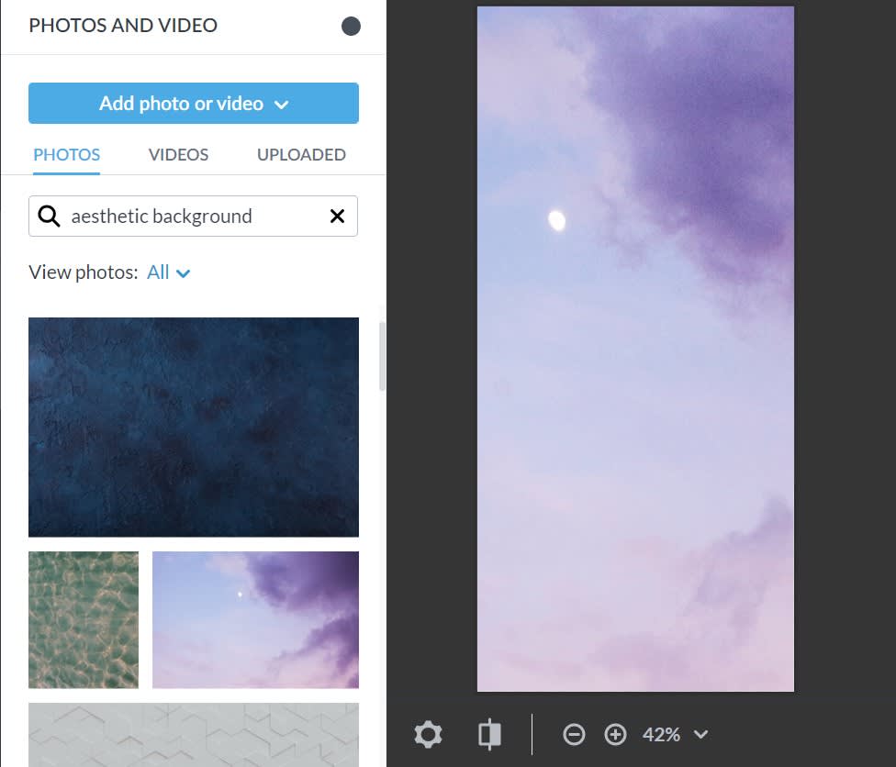Select the gray geometric pattern thumbnail
Image resolution: width=896 pixels, height=767 pixels.
pos(194,735)
